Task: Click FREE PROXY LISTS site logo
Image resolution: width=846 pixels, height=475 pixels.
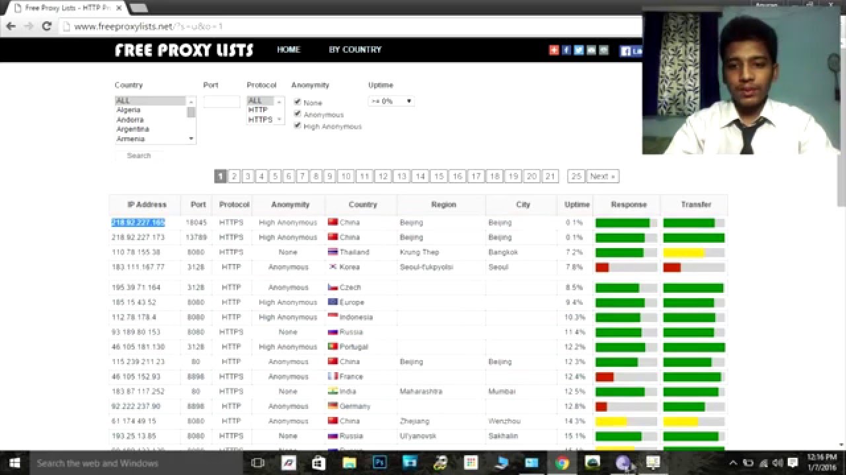Action: coord(184,50)
